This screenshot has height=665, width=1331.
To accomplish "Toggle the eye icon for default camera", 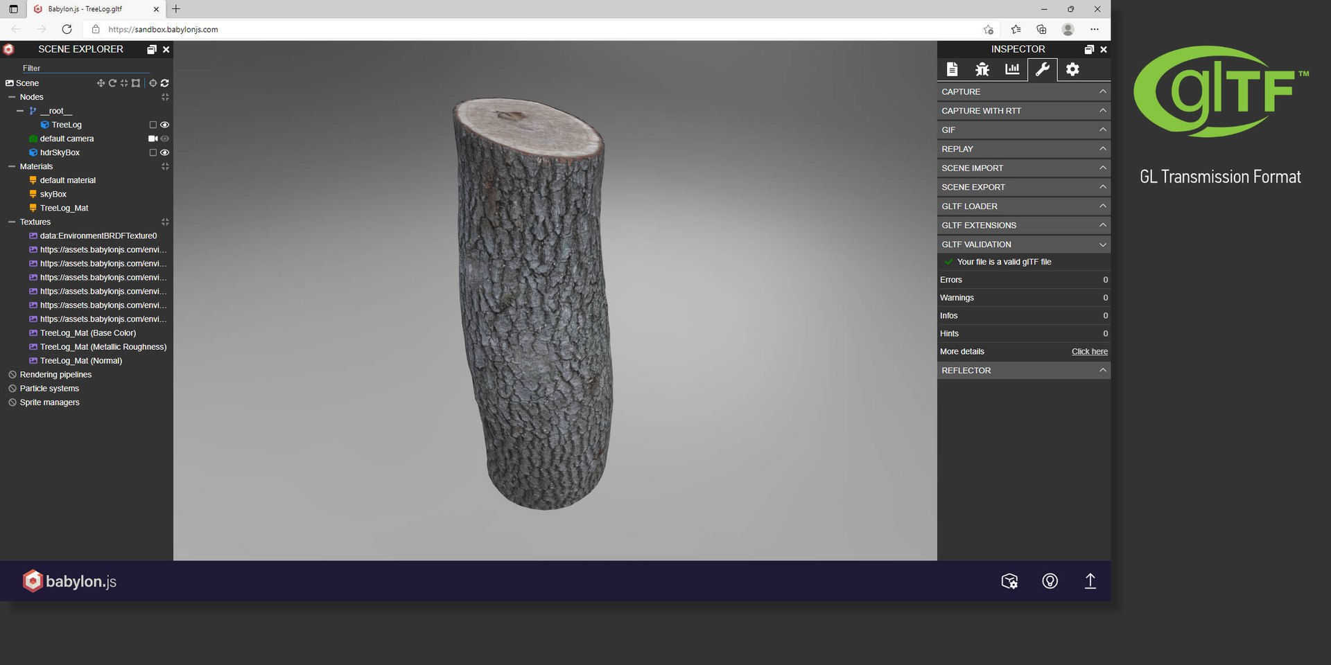I will [x=165, y=139].
